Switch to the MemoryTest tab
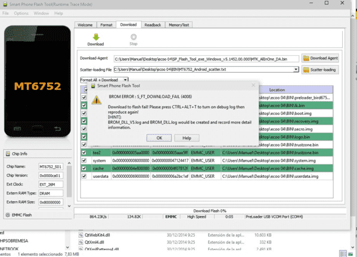Screen dimensions: 357x257 point(179,25)
